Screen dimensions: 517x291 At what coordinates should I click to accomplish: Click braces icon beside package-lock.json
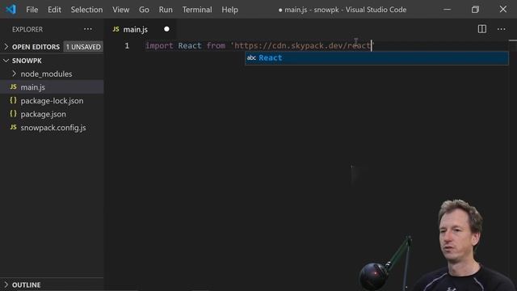(x=13, y=100)
